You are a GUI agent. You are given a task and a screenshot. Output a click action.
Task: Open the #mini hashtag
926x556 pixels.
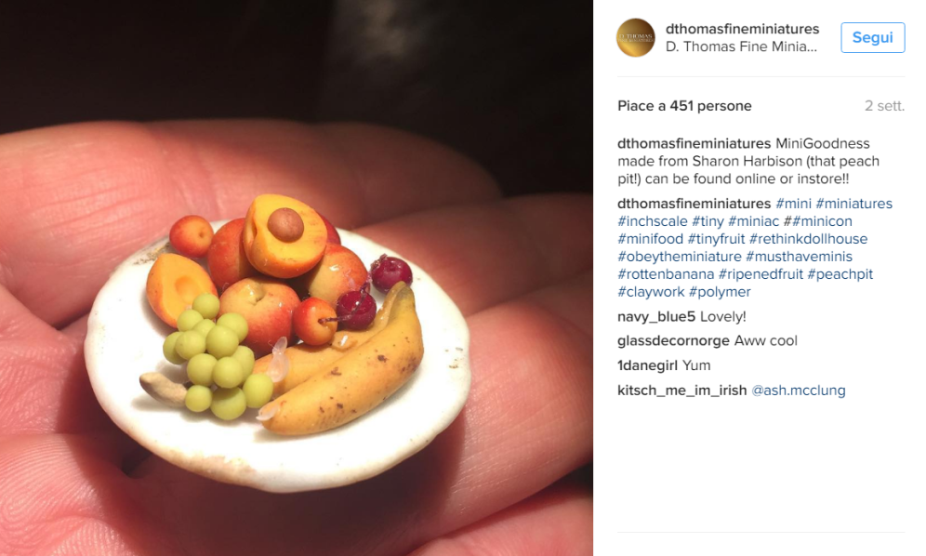pyautogui.click(x=793, y=204)
